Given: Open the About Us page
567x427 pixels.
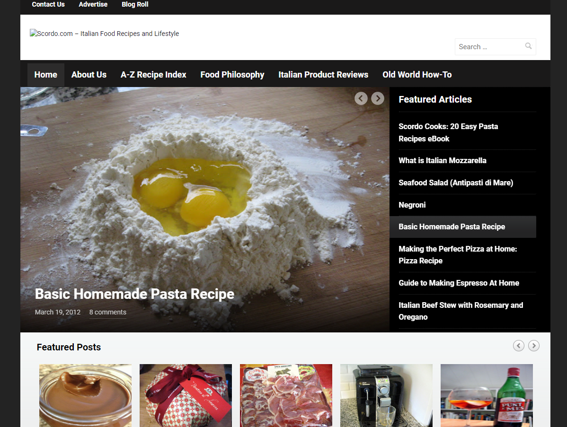Looking at the screenshot, I should 89,75.
